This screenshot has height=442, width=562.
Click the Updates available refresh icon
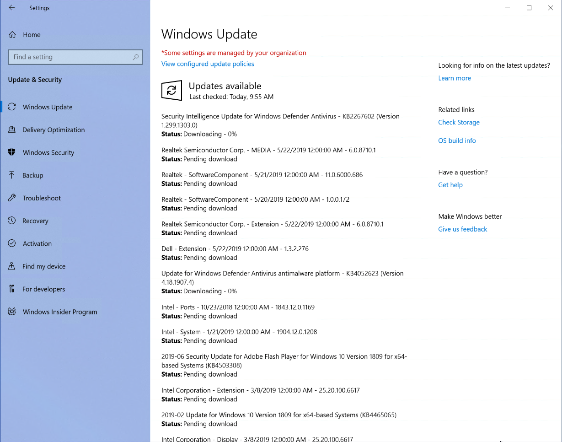[171, 91]
